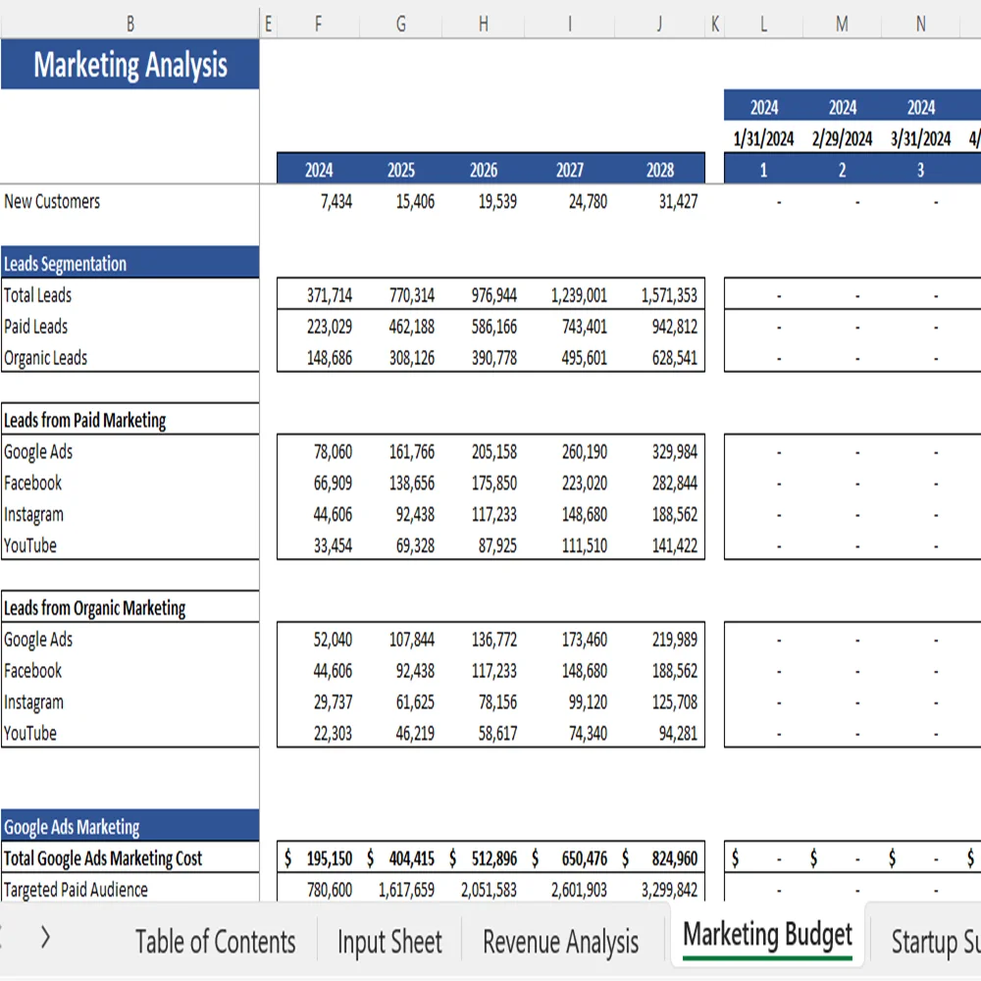
Task: Click the sheet navigation forward arrow
Action: coord(45,938)
